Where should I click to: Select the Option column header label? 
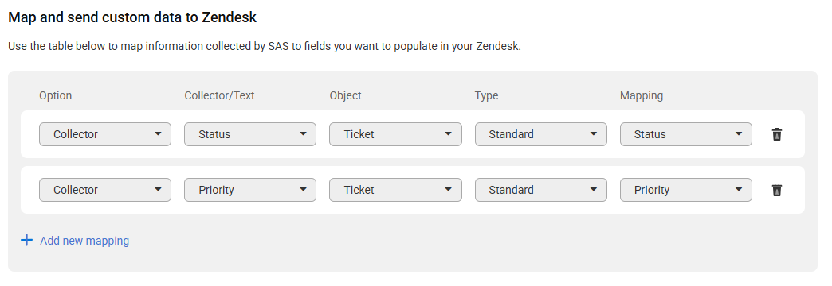pos(55,95)
